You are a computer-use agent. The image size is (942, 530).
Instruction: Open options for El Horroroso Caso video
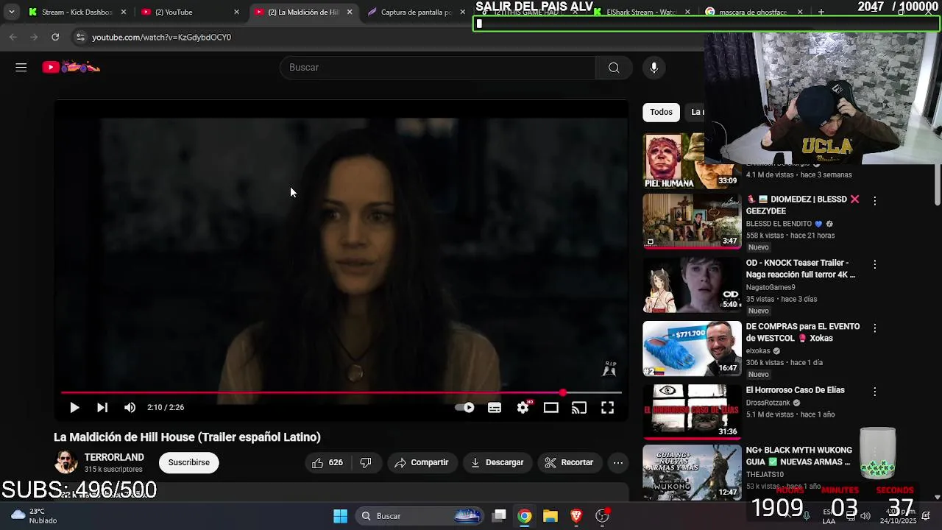[874, 392]
